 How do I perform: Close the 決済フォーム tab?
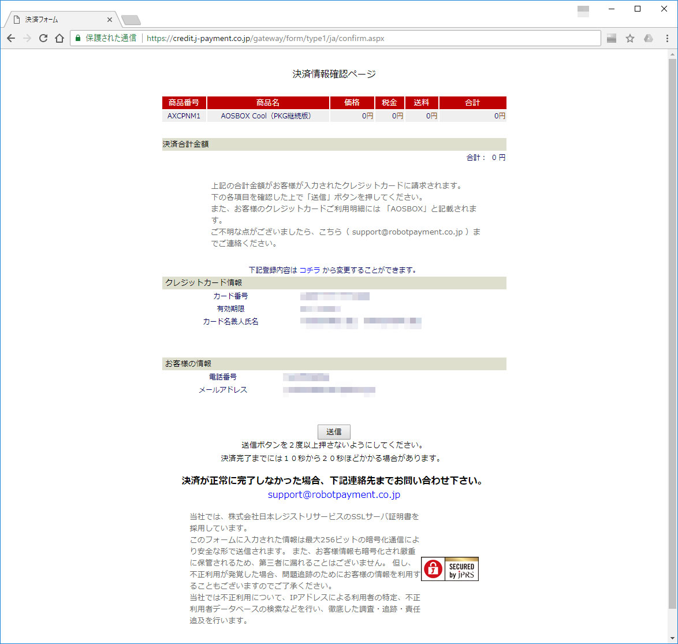coord(109,20)
